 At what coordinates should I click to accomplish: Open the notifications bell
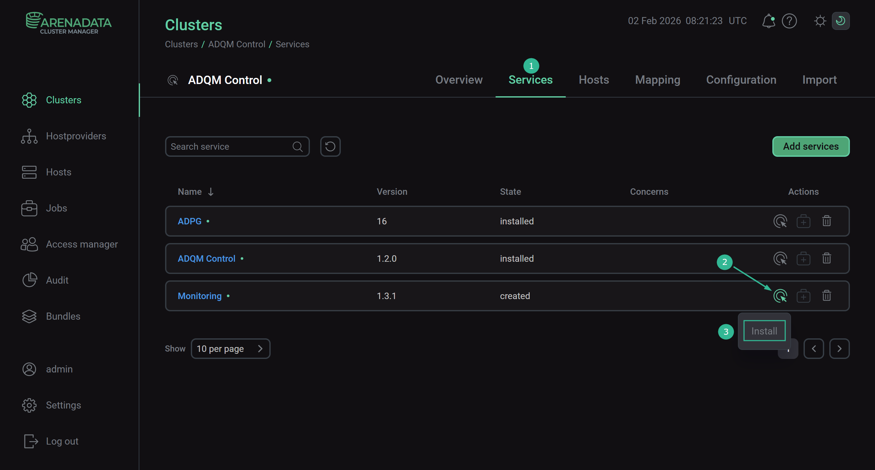pyautogui.click(x=768, y=21)
